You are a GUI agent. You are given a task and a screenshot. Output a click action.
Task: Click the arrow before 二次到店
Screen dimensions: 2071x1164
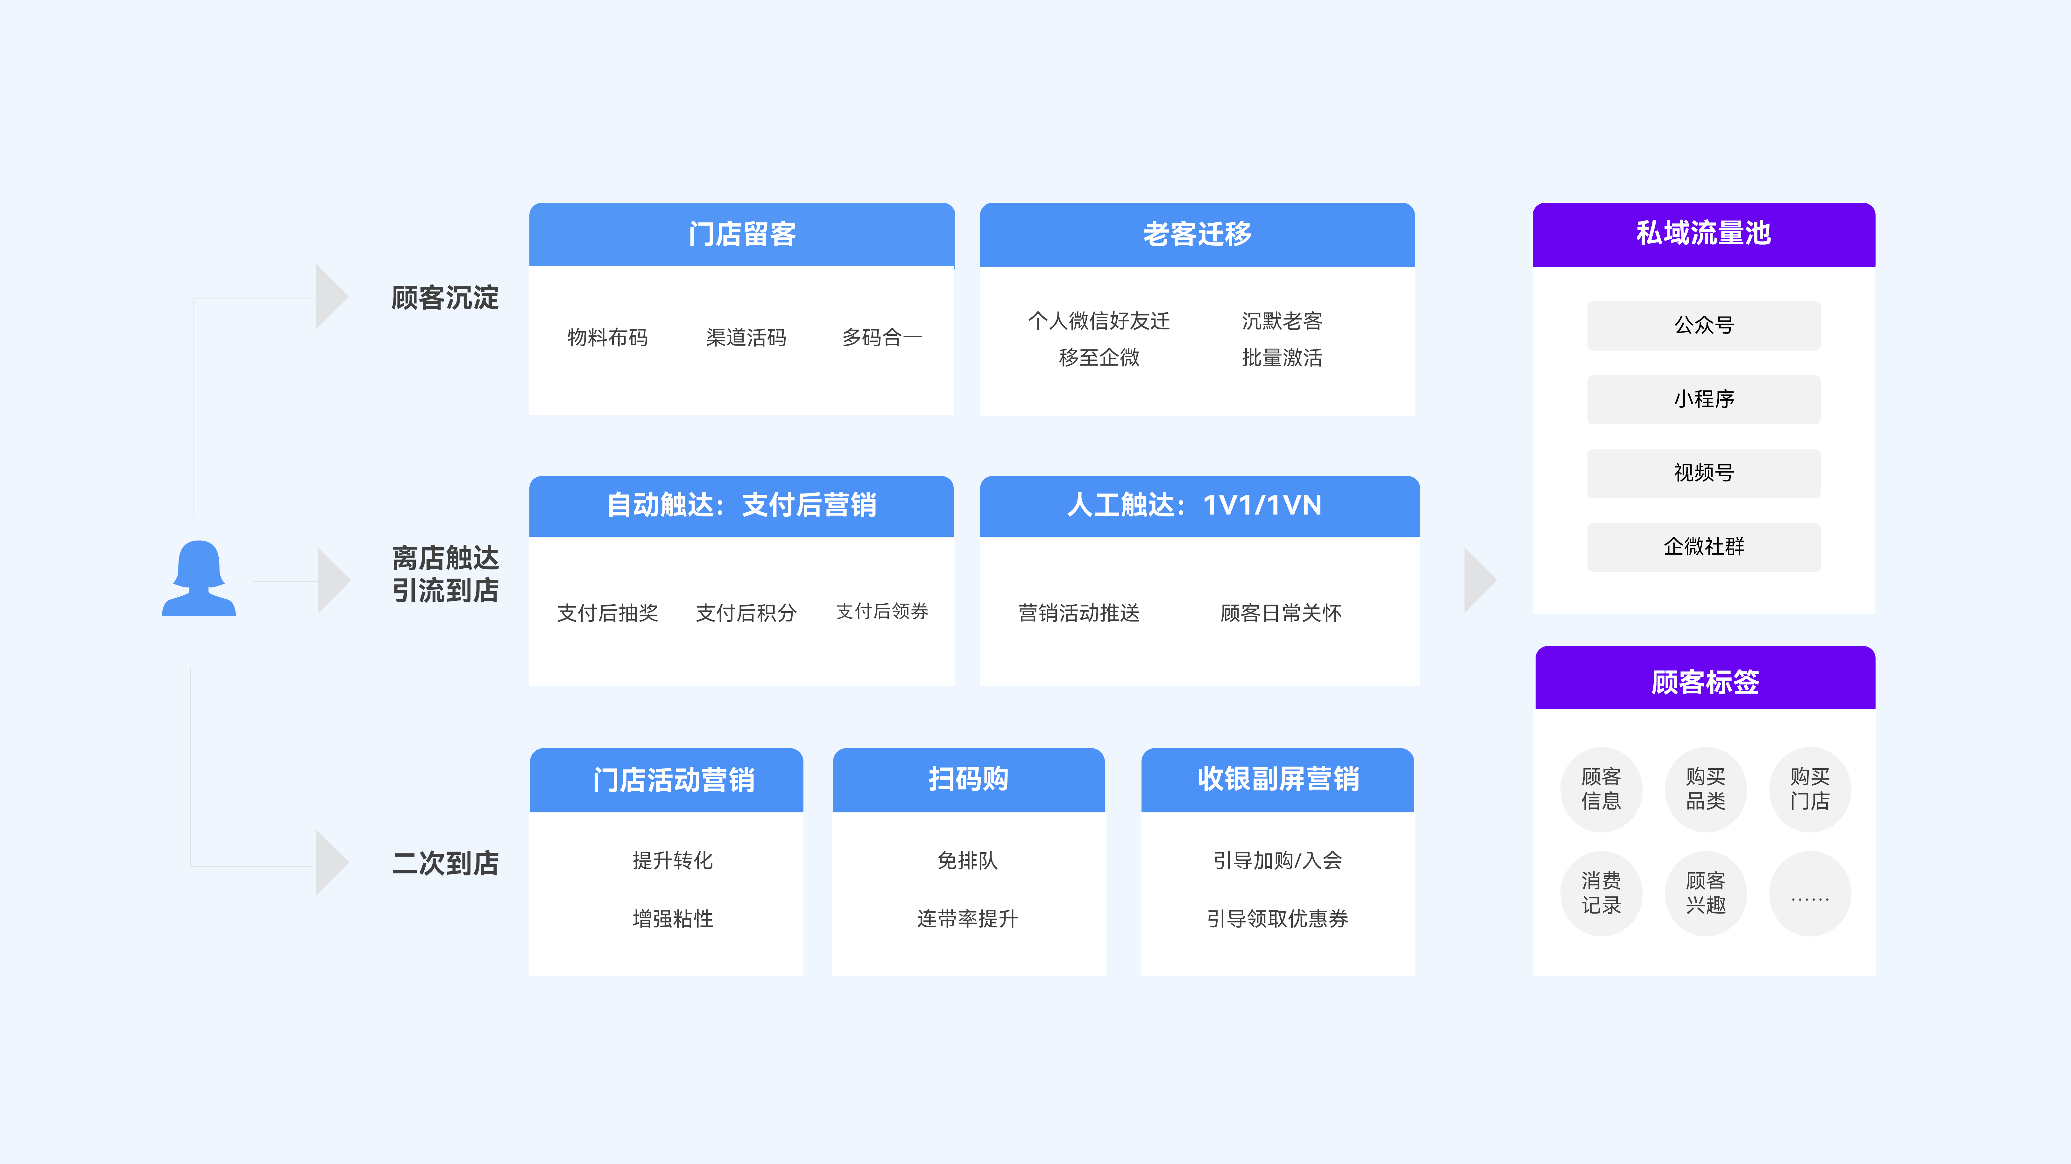(x=332, y=863)
